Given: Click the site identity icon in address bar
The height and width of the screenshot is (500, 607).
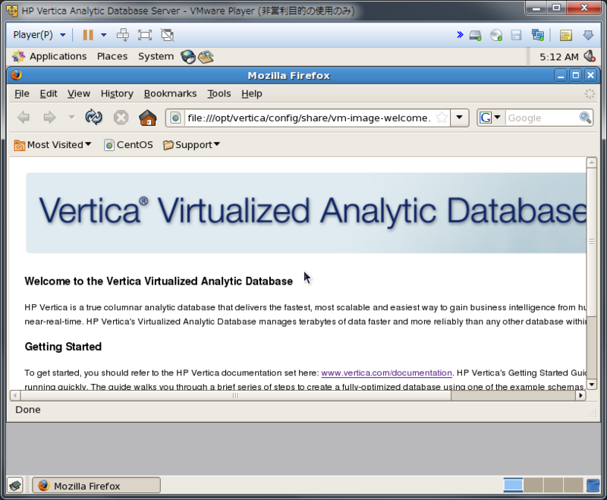Looking at the screenshot, I should coord(175,118).
